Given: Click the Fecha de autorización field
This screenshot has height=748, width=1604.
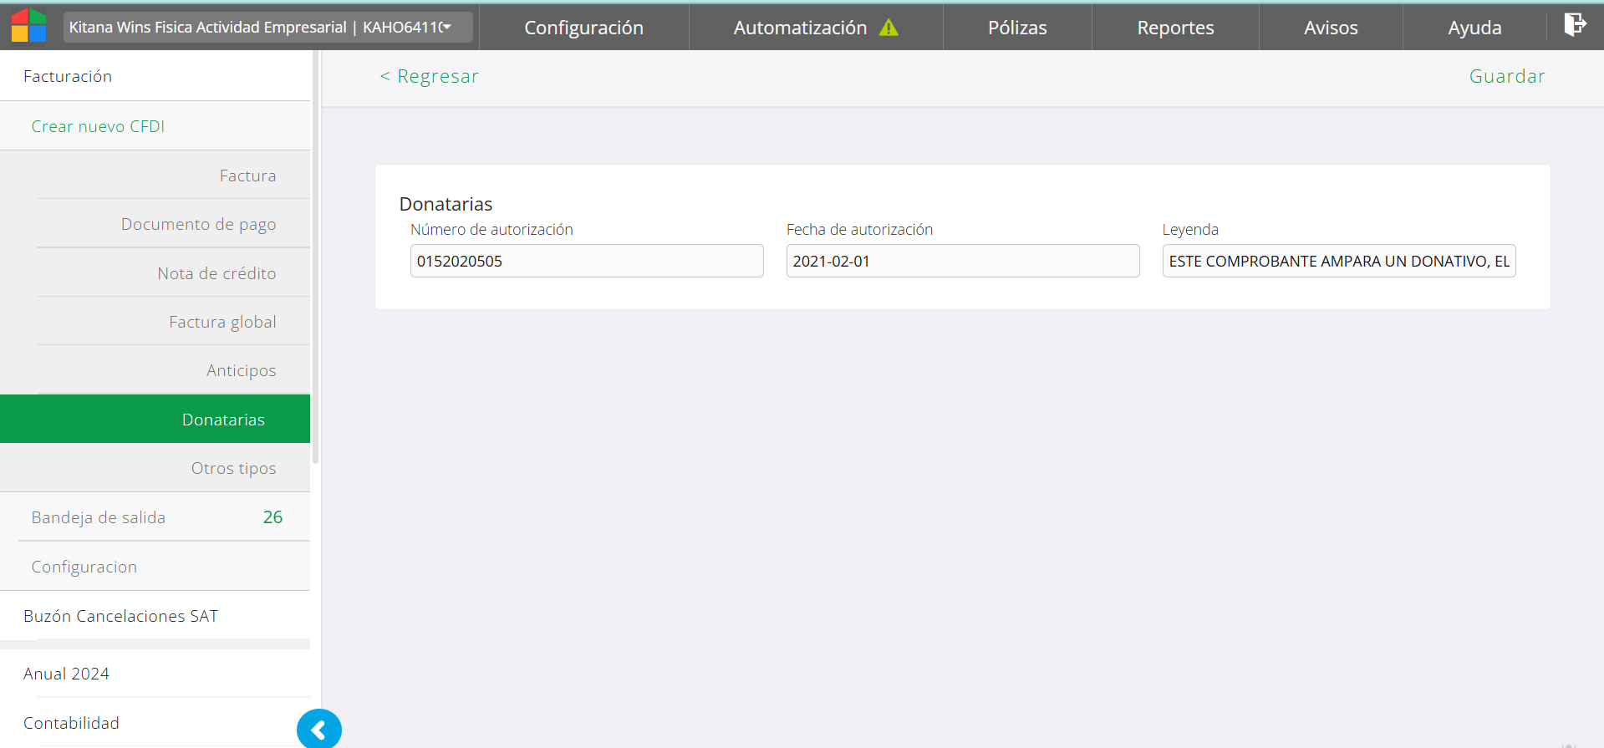Looking at the screenshot, I should [962, 261].
